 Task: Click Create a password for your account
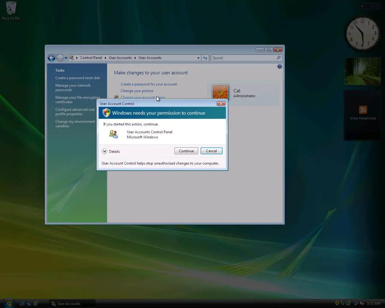[x=149, y=84]
